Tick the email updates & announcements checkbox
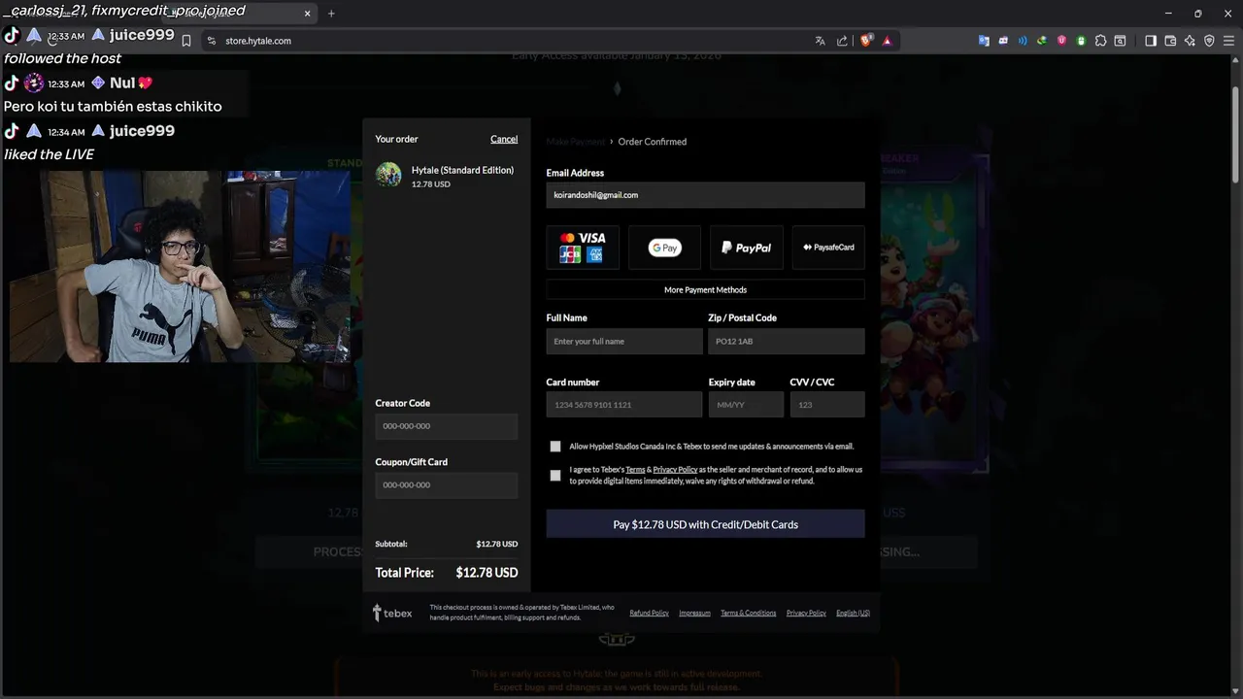Viewport: 1243px width, 699px height. click(x=555, y=447)
